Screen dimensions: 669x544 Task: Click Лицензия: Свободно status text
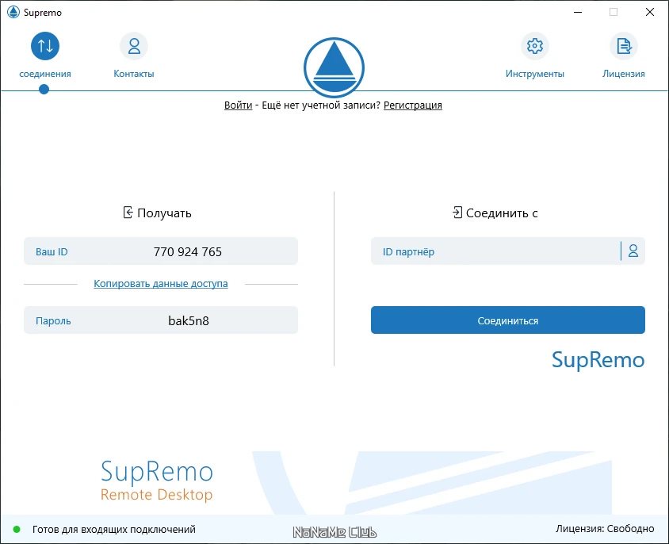(605, 529)
